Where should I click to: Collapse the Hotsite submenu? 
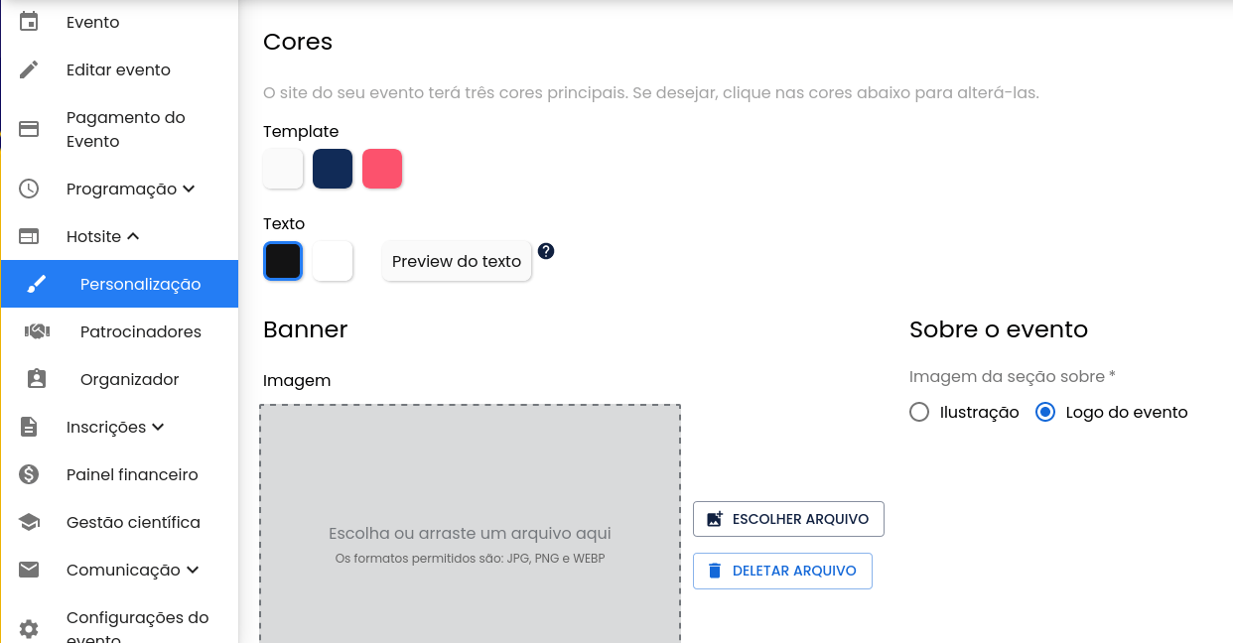[102, 236]
